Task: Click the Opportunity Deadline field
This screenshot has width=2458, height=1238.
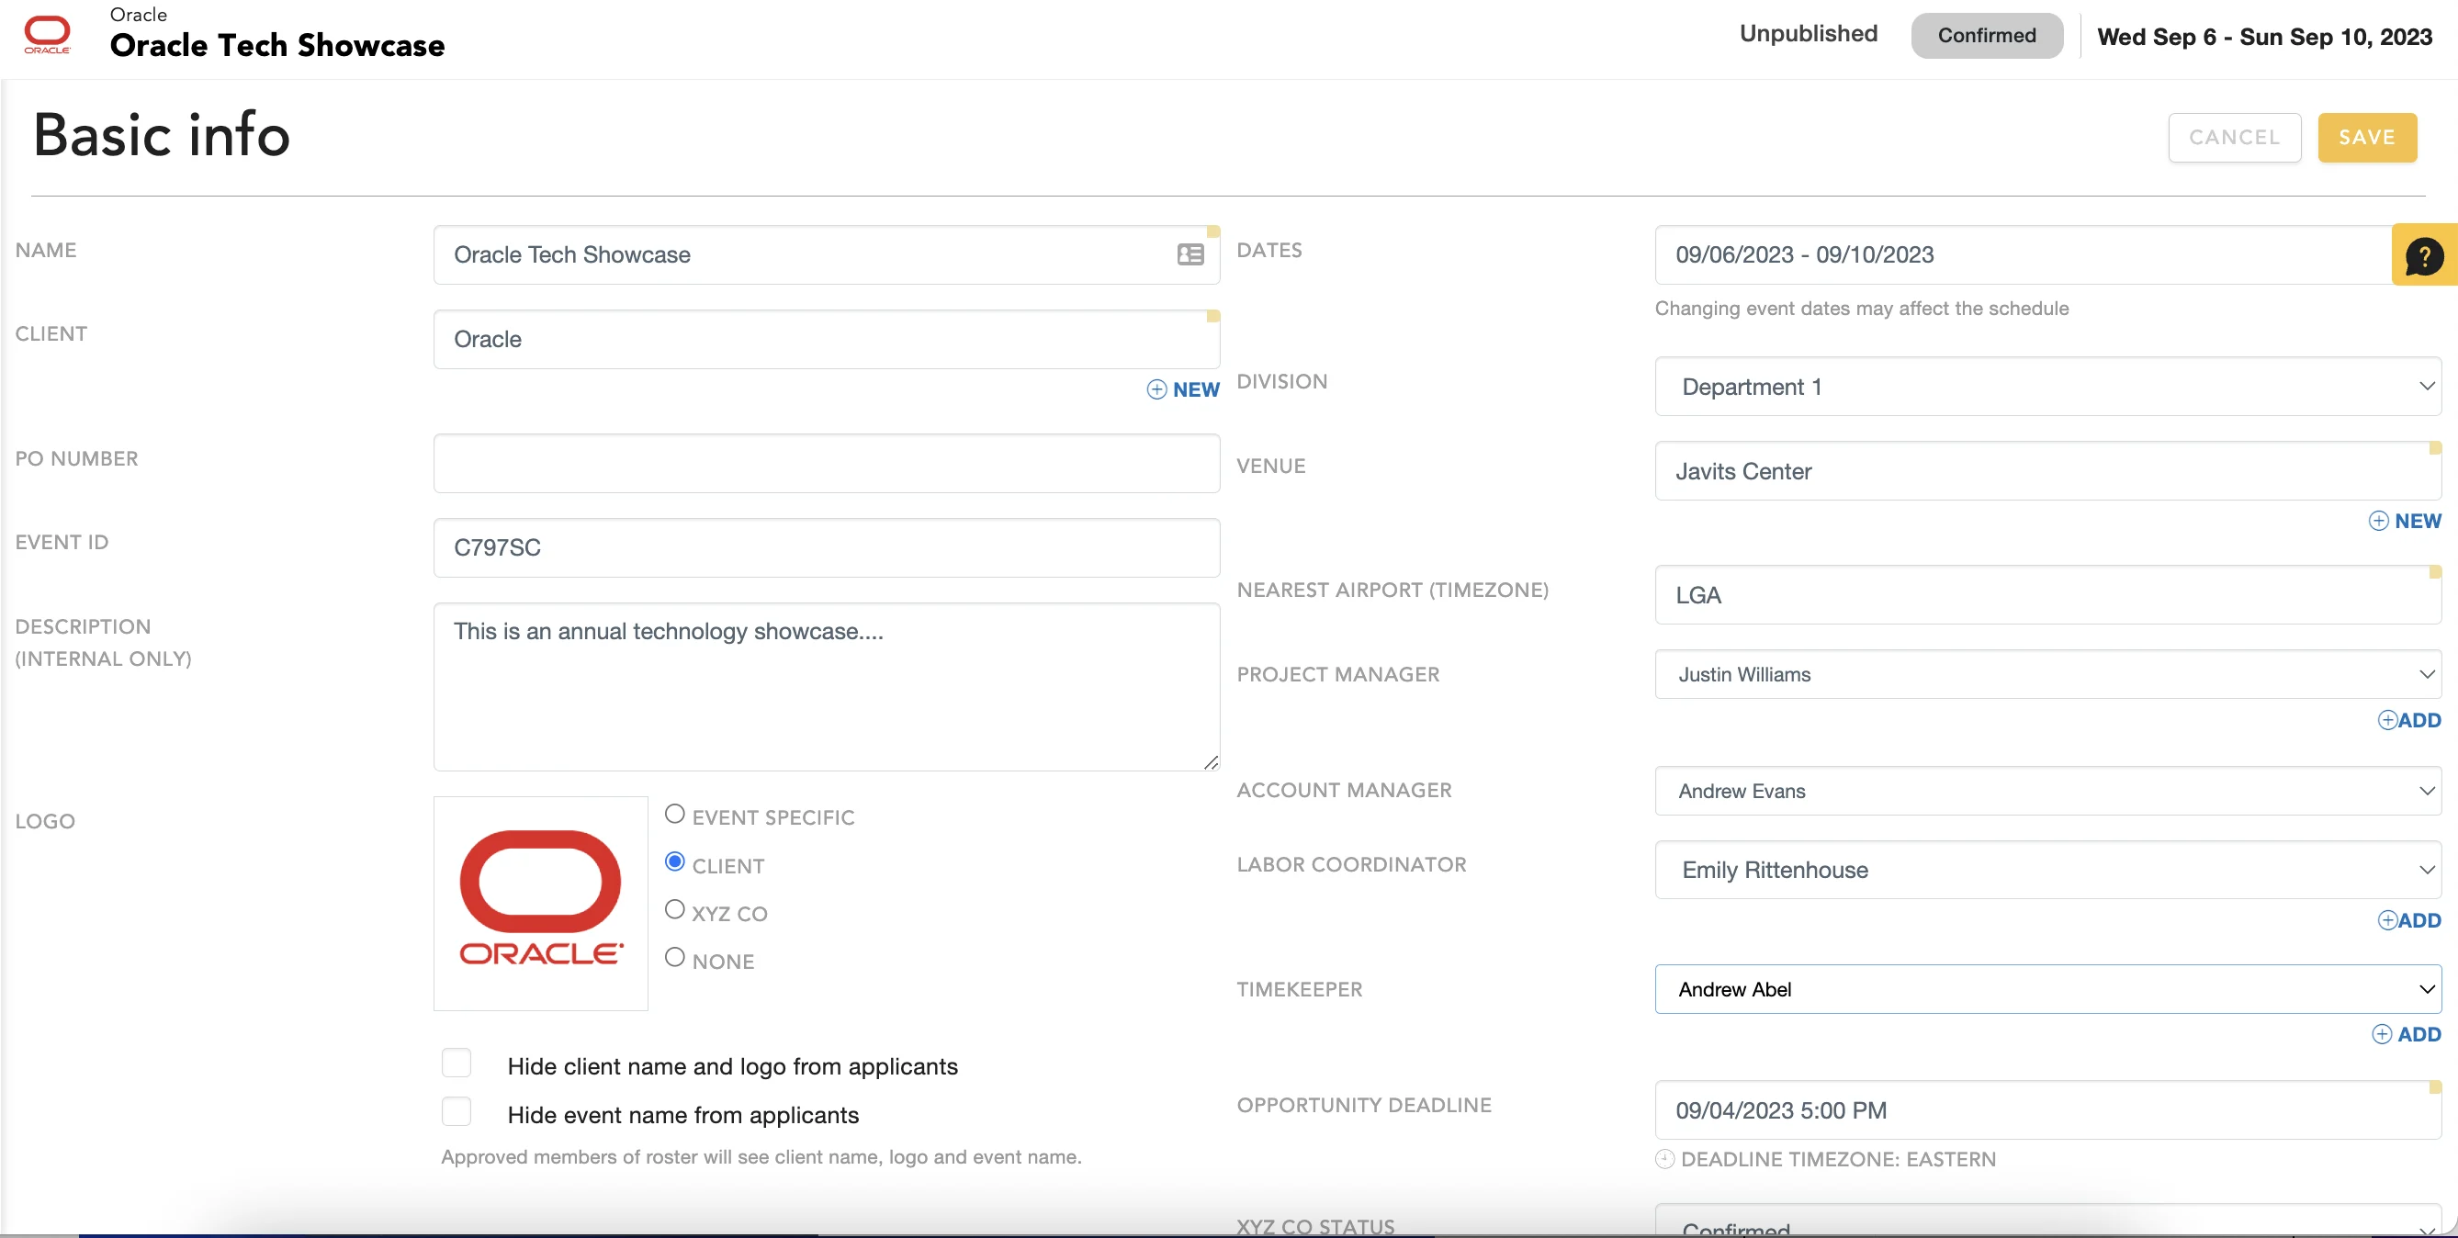Action: 2047,1110
